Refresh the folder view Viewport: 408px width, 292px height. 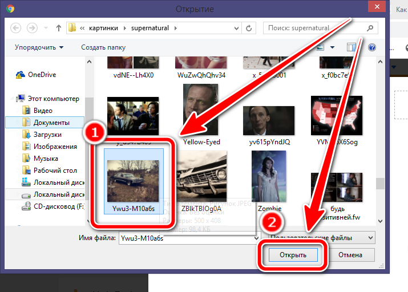(x=249, y=28)
